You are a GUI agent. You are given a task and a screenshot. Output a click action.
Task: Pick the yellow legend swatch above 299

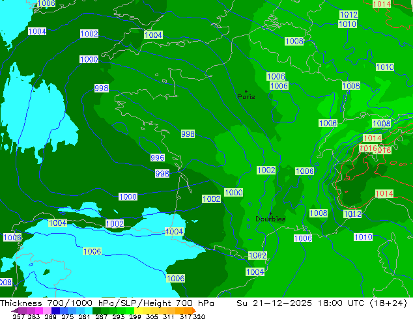click(x=138, y=311)
